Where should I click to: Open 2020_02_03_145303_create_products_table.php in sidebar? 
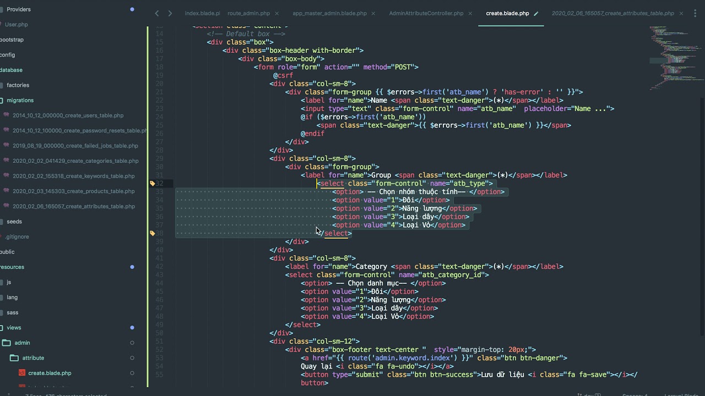(74, 191)
